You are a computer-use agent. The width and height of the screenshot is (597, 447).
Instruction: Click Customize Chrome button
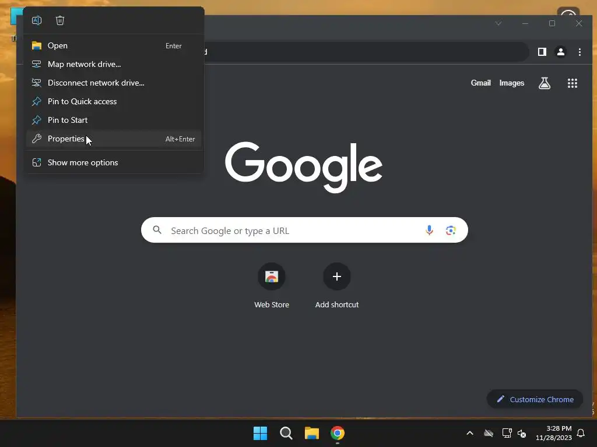pyautogui.click(x=535, y=399)
